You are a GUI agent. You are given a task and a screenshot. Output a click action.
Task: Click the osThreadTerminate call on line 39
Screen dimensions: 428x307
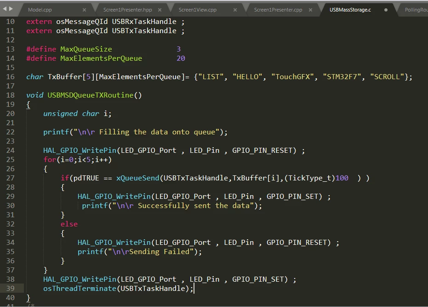click(x=80, y=289)
